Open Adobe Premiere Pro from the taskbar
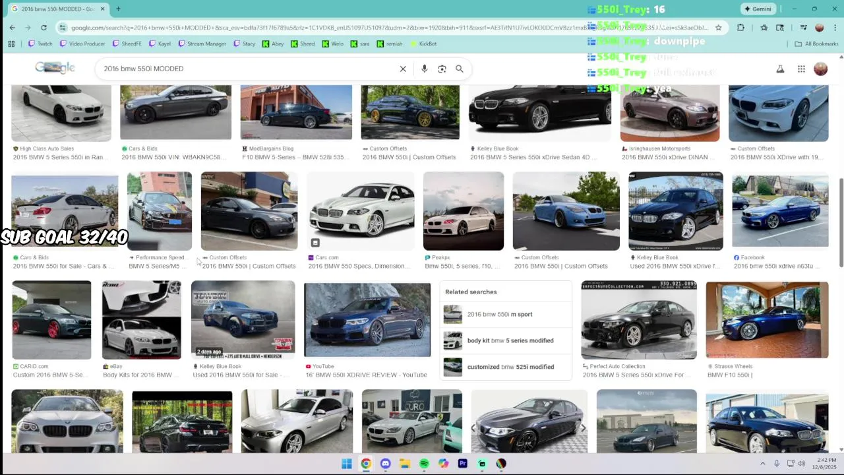844x475 pixels. click(x=462, y=464)
